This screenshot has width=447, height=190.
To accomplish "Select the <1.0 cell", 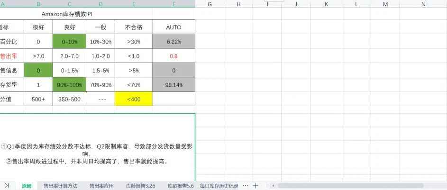I will [x=133, y=56].
